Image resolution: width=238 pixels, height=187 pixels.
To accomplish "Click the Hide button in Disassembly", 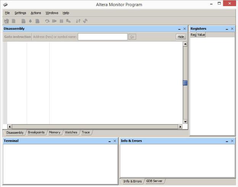I will click(181, 37).
